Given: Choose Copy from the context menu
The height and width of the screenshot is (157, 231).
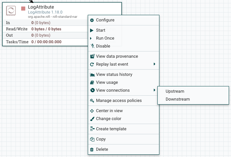Looking at the screenshot, I should [101, 139].
